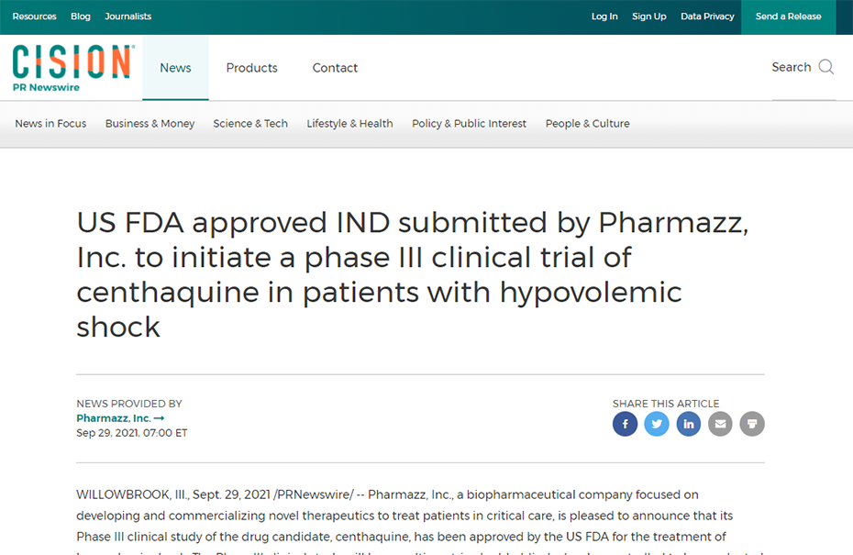Viewport: 853px width, 555px height.
Task: Click the Cision PR Newswire logo
Action: 72,68
